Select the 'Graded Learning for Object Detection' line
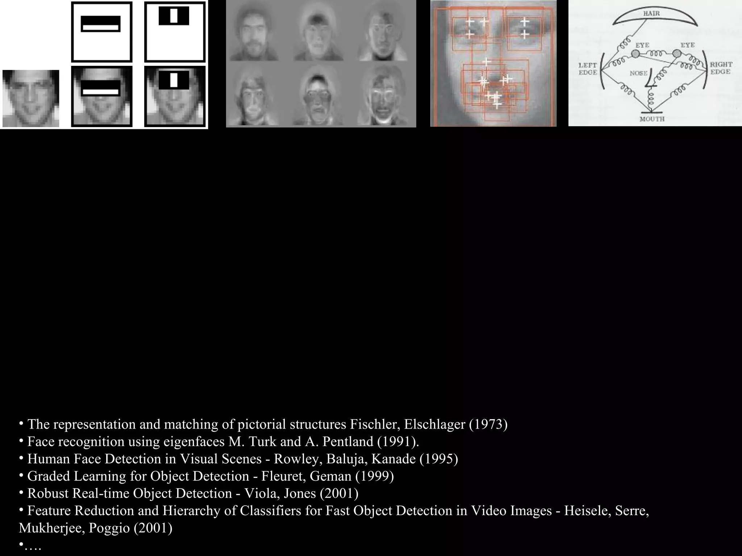The width and height of the screenshot is (742, 556). click(x=207, y=476)
